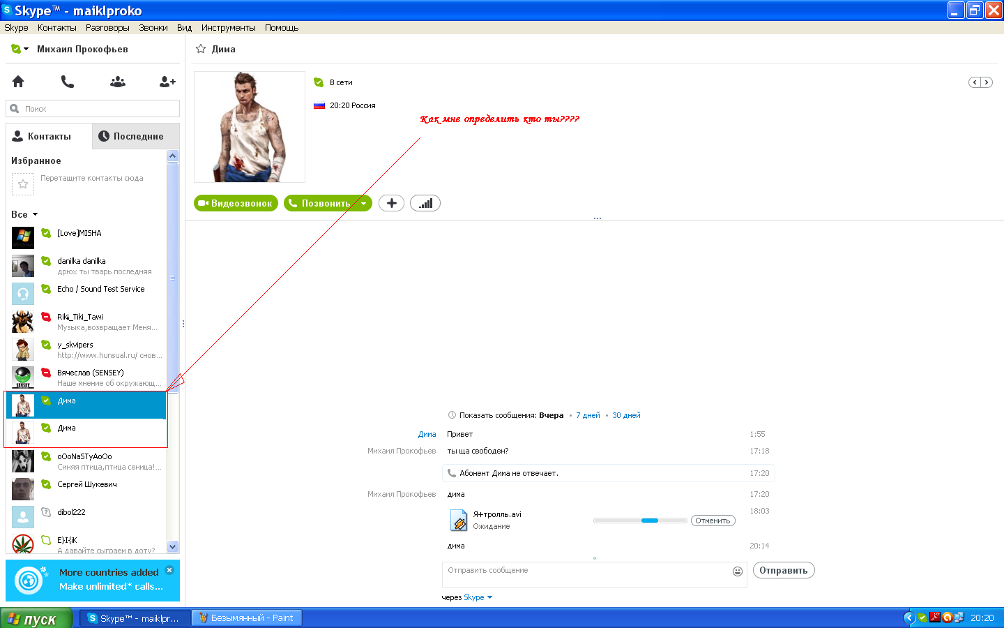
Task: Click the Russia flag icon
Action: pyautogui.click(x=319, y=105)
